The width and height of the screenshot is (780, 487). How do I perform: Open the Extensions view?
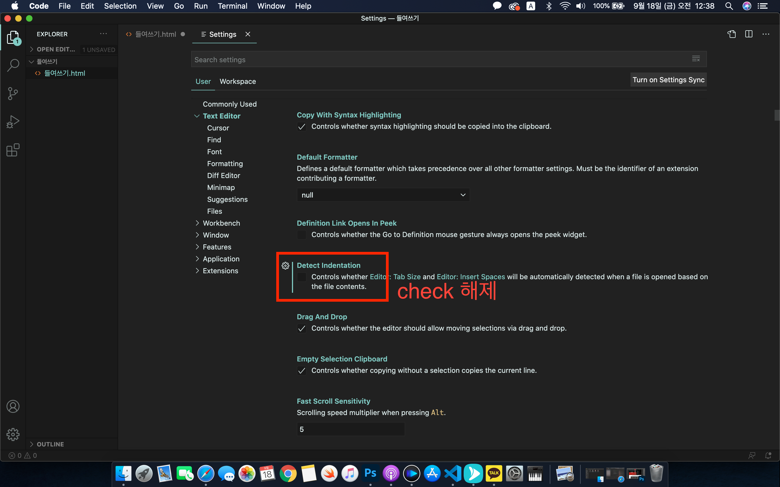click(x=13, y=150)
